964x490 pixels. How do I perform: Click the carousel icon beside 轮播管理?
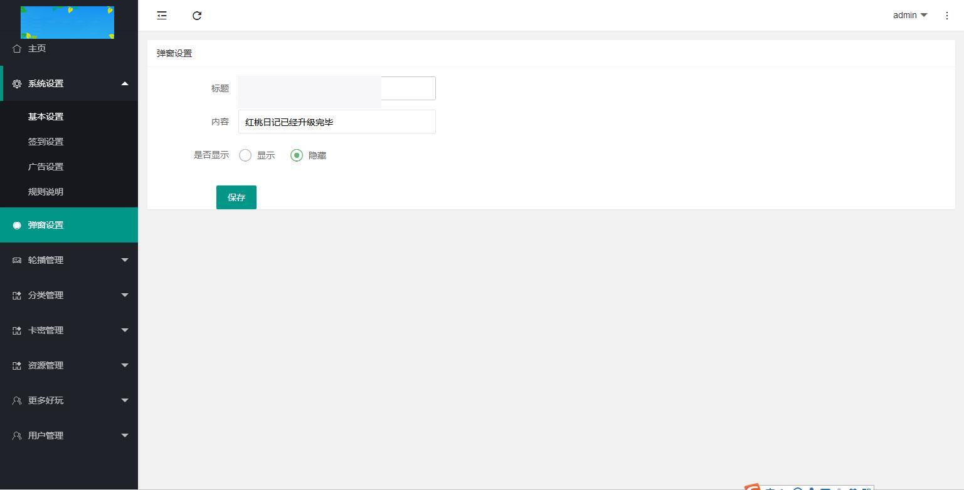click(16, 260)
